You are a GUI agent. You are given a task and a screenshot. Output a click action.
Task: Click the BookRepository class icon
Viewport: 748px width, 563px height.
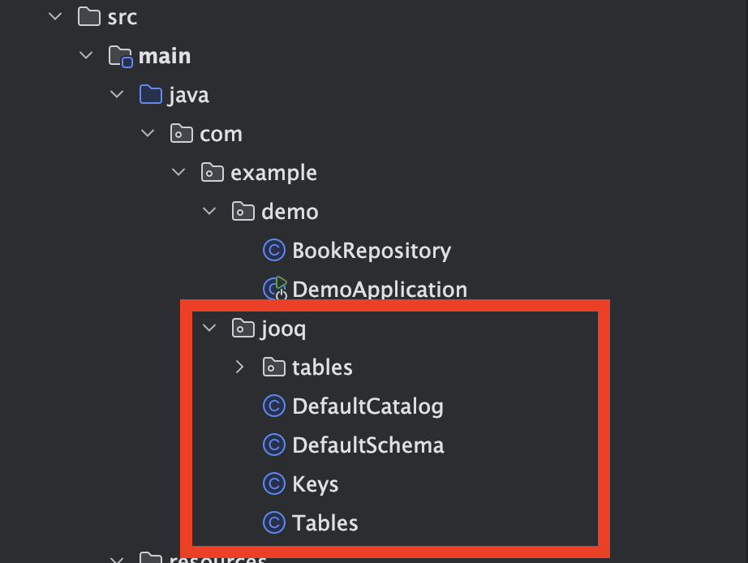274,251
